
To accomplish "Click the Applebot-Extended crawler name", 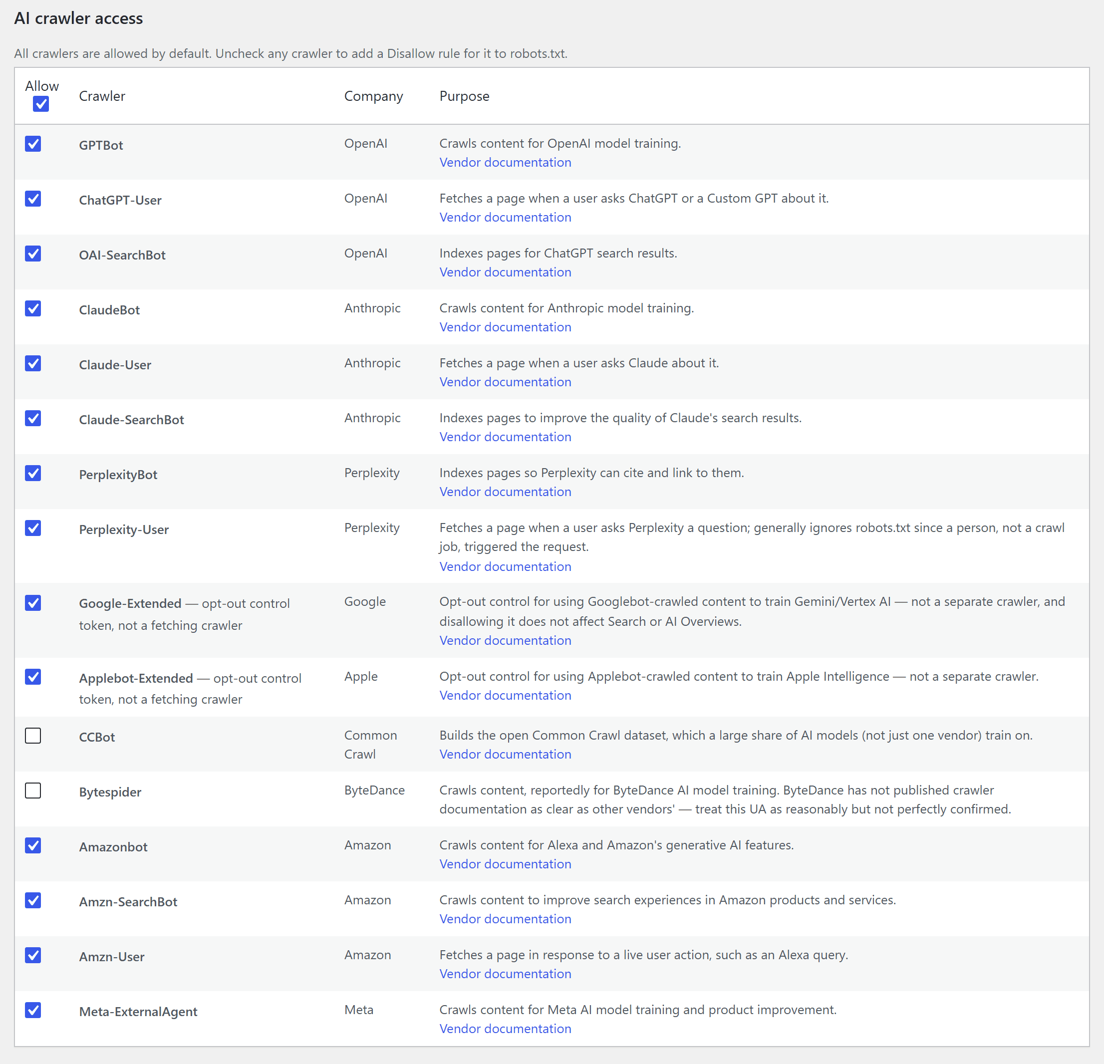I will pyautogui.click(x=136, y=678).
